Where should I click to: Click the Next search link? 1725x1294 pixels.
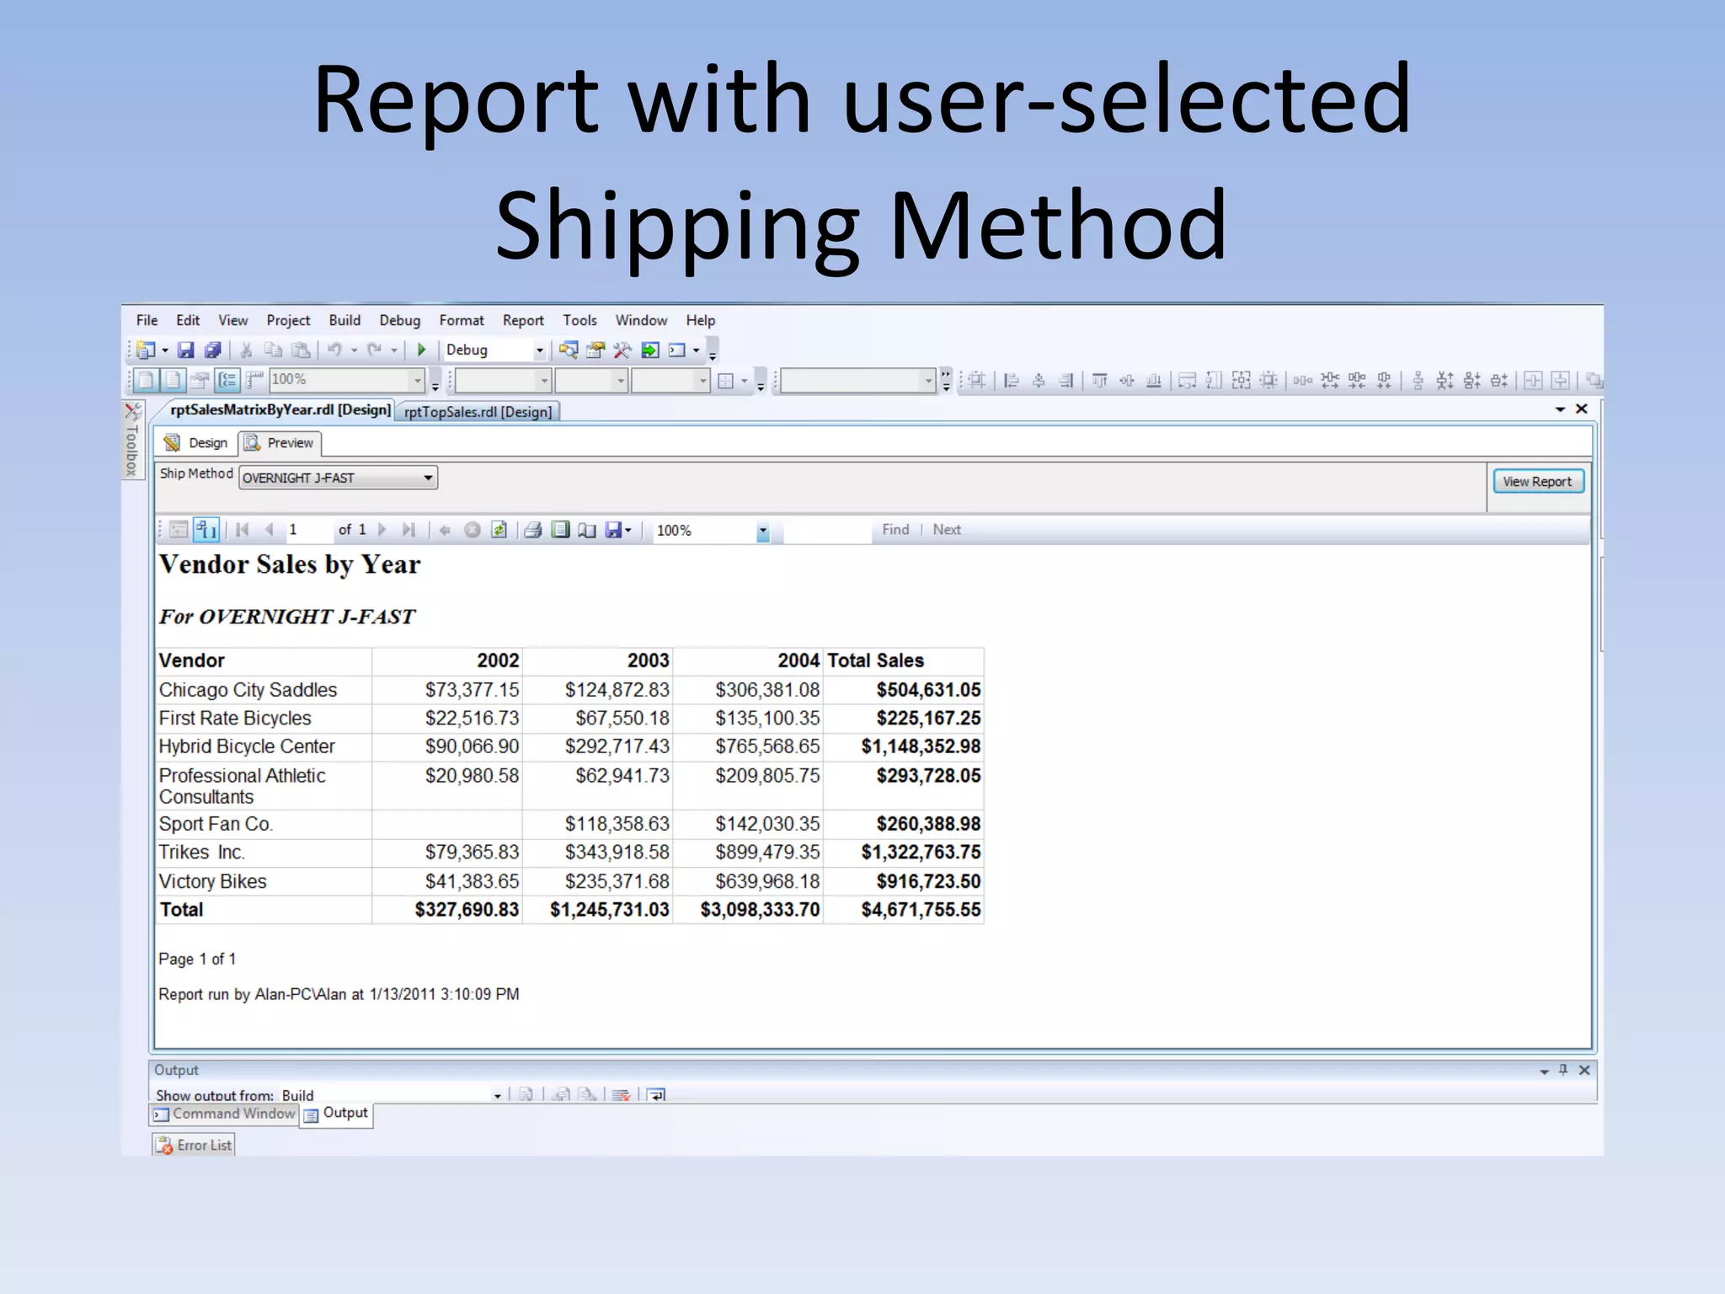point(947,529)
